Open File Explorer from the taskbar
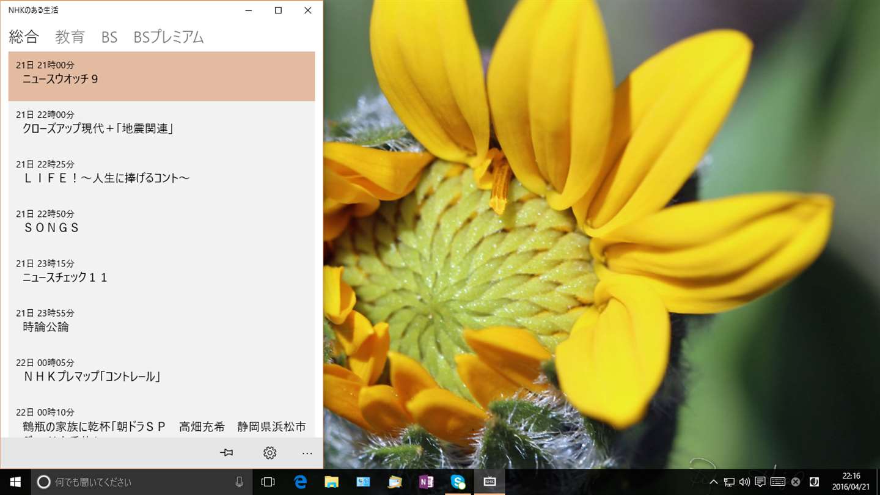Viewport: 880px width, 495px height. [331, 482]
